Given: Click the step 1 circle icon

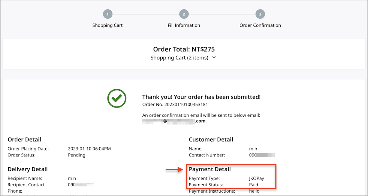Looking at the screenshot, I should [x=108, y=14].
